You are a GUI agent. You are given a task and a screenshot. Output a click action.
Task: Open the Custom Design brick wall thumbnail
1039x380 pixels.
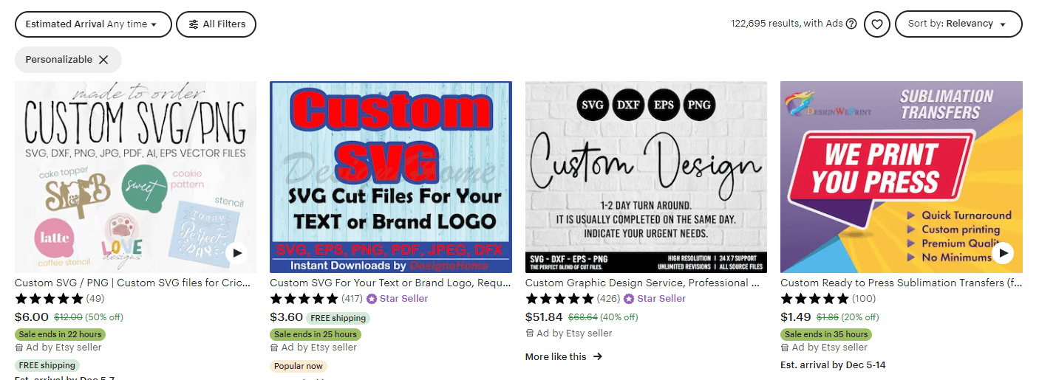[x=646, y=177]
